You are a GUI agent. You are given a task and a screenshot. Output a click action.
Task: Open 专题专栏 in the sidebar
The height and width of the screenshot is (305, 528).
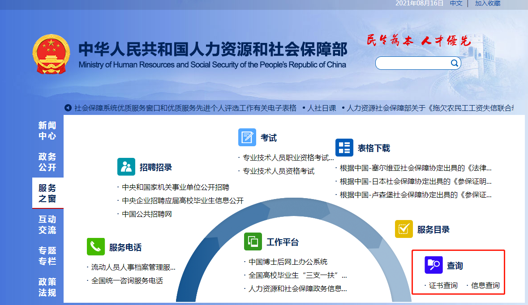(x=47, y=255)
